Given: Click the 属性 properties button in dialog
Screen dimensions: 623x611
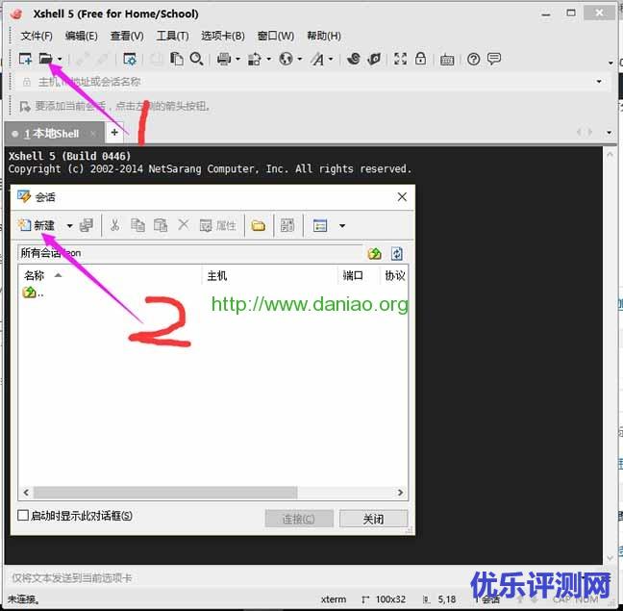Looking at the screenshot, I should pyautogui.click(x=217, y=226).
